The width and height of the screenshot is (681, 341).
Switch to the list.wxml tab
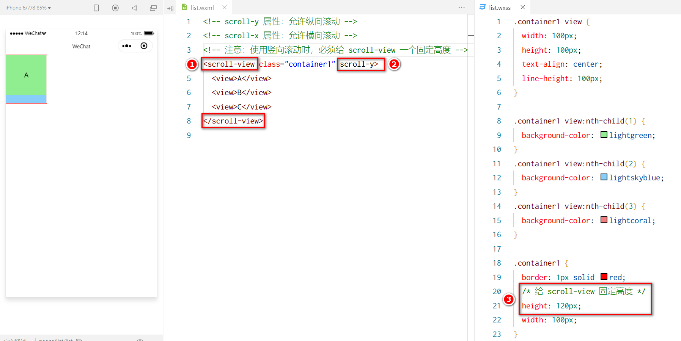tap(202, 8)
